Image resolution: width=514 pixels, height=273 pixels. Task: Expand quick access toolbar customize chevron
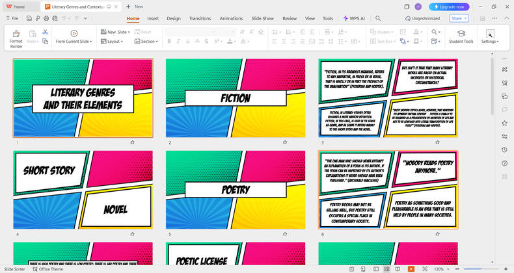click(x=85, y=18)
